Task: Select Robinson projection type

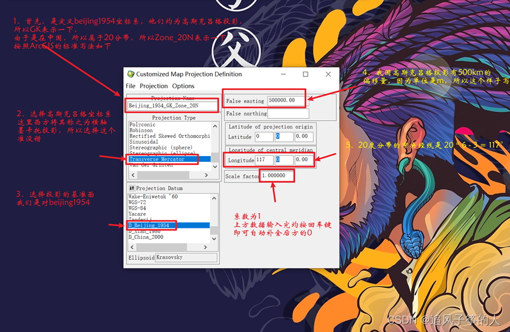Action: (141, 130)
